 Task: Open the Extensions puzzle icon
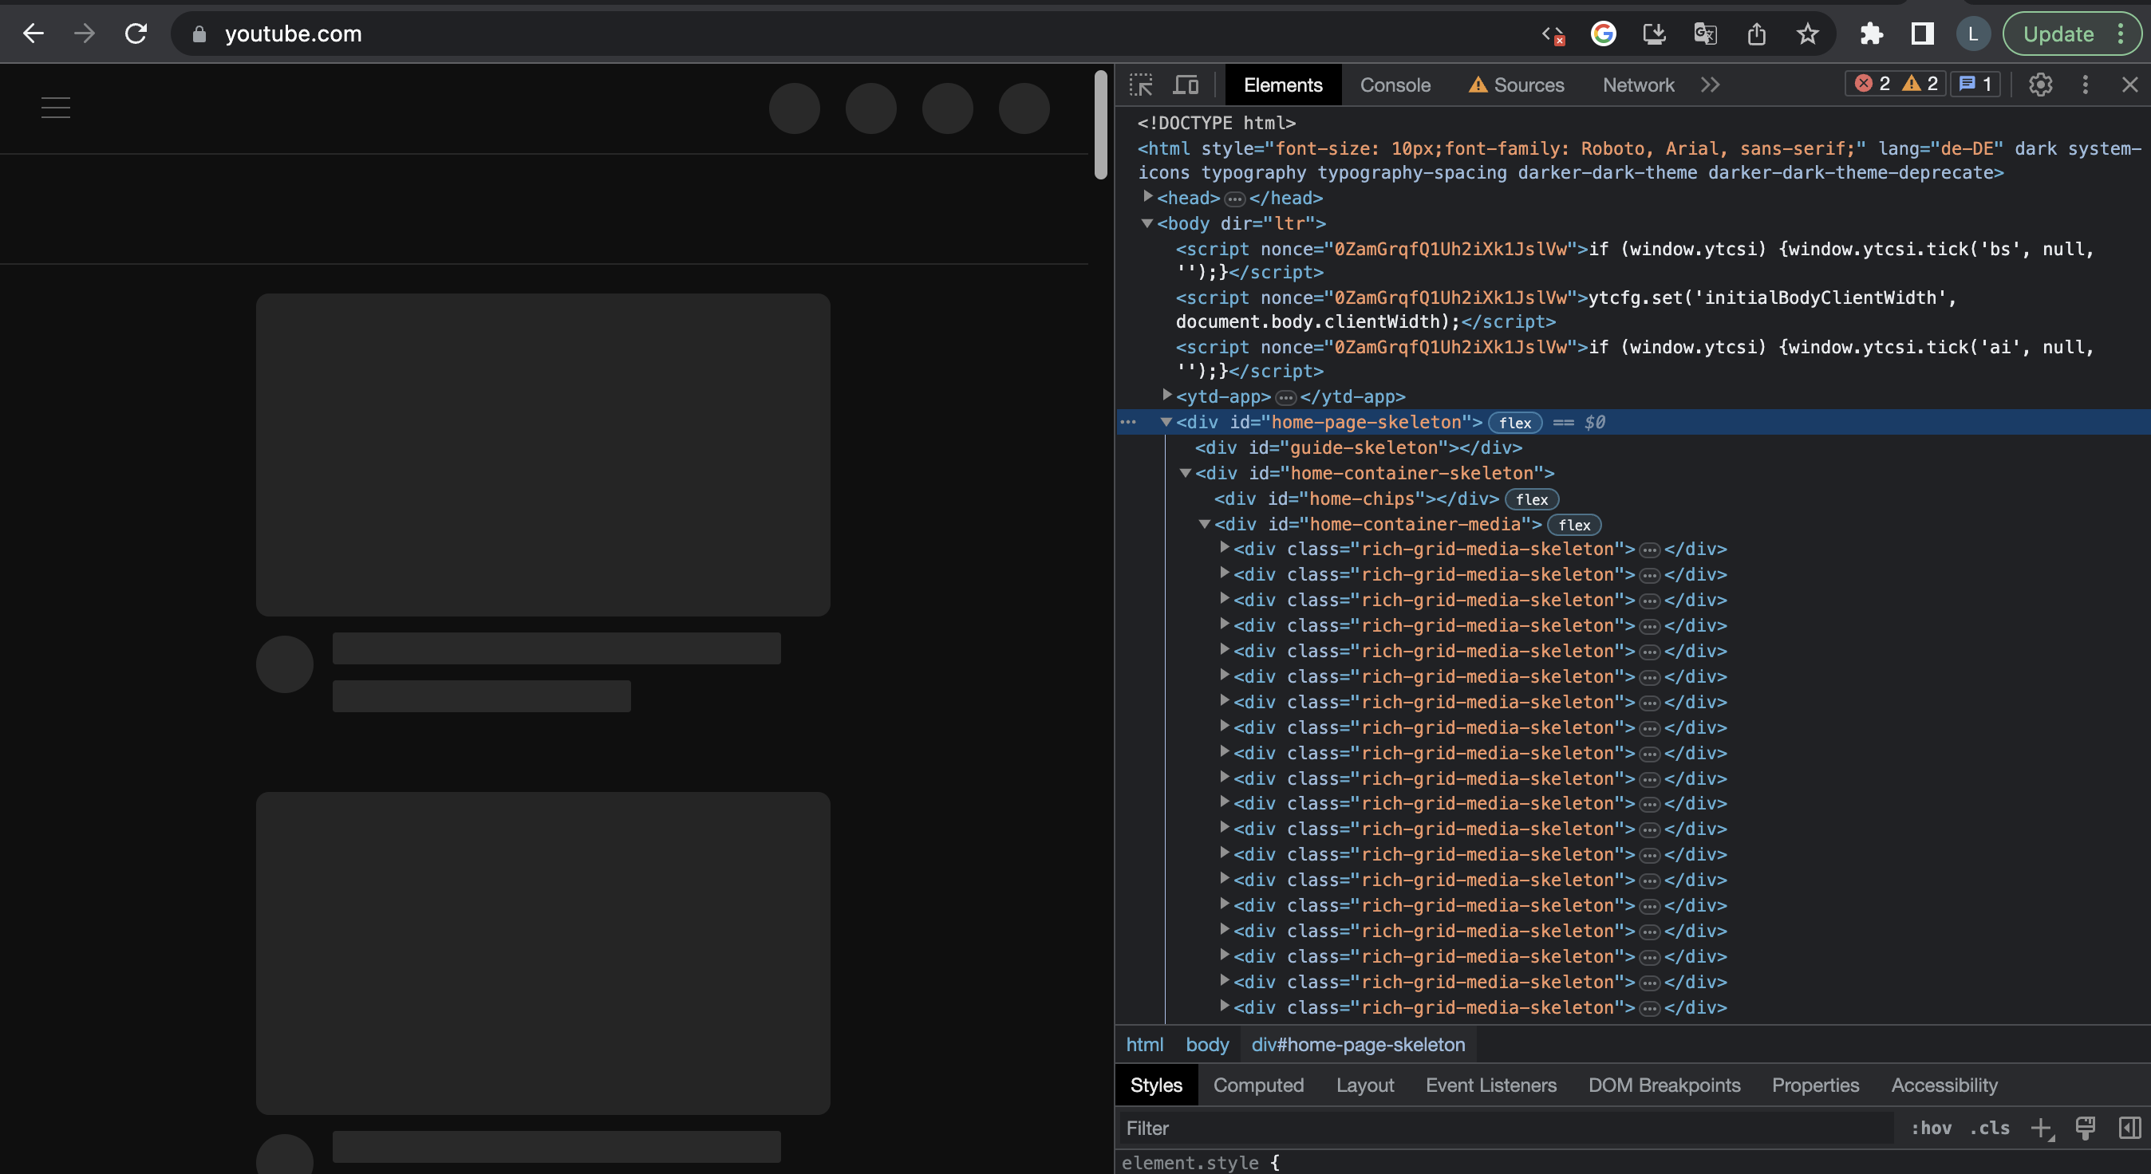(1872, 33)
